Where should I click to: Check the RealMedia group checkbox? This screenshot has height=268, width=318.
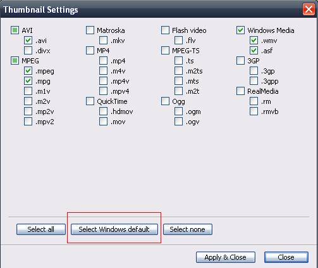(240, 91)
